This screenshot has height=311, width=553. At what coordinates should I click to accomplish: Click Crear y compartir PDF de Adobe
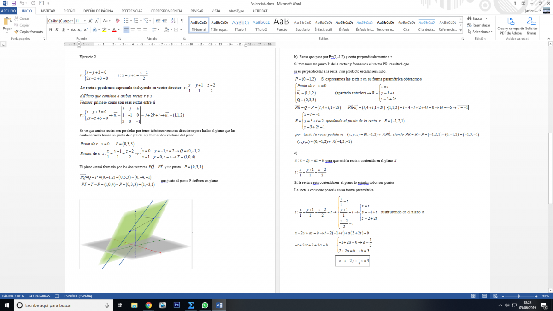coord(510,25)
